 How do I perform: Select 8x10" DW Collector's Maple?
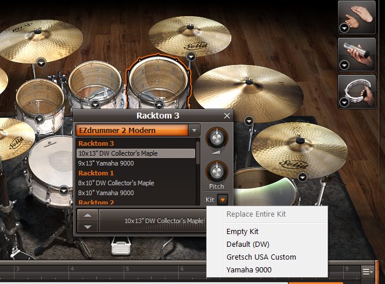pos(116,183)
